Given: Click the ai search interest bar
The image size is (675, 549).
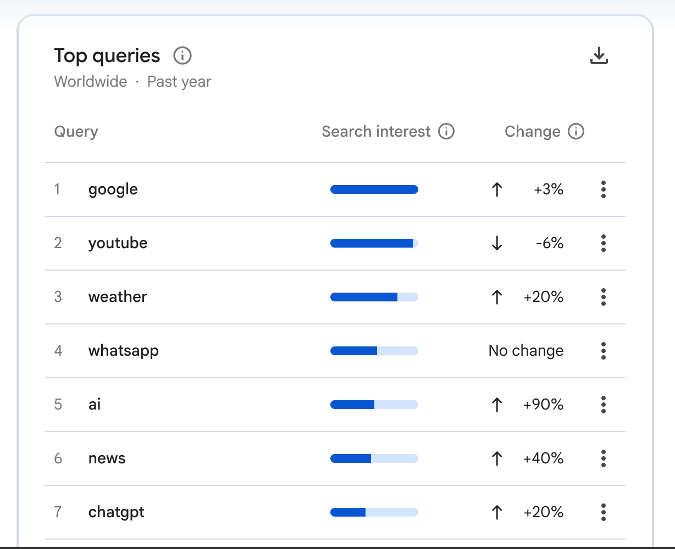Looking at the screenshot, I should [374, 405].
